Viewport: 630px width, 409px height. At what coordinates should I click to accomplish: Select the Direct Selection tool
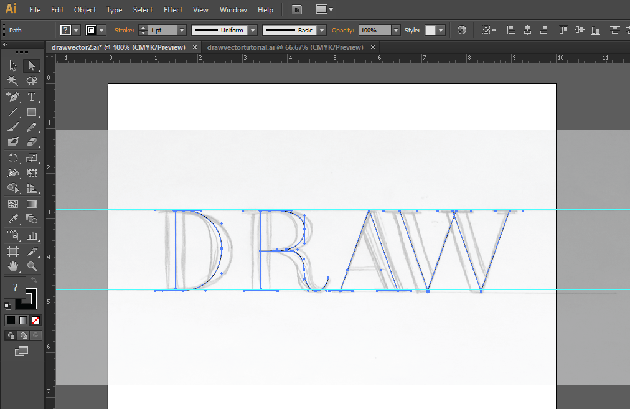[31, 65]
